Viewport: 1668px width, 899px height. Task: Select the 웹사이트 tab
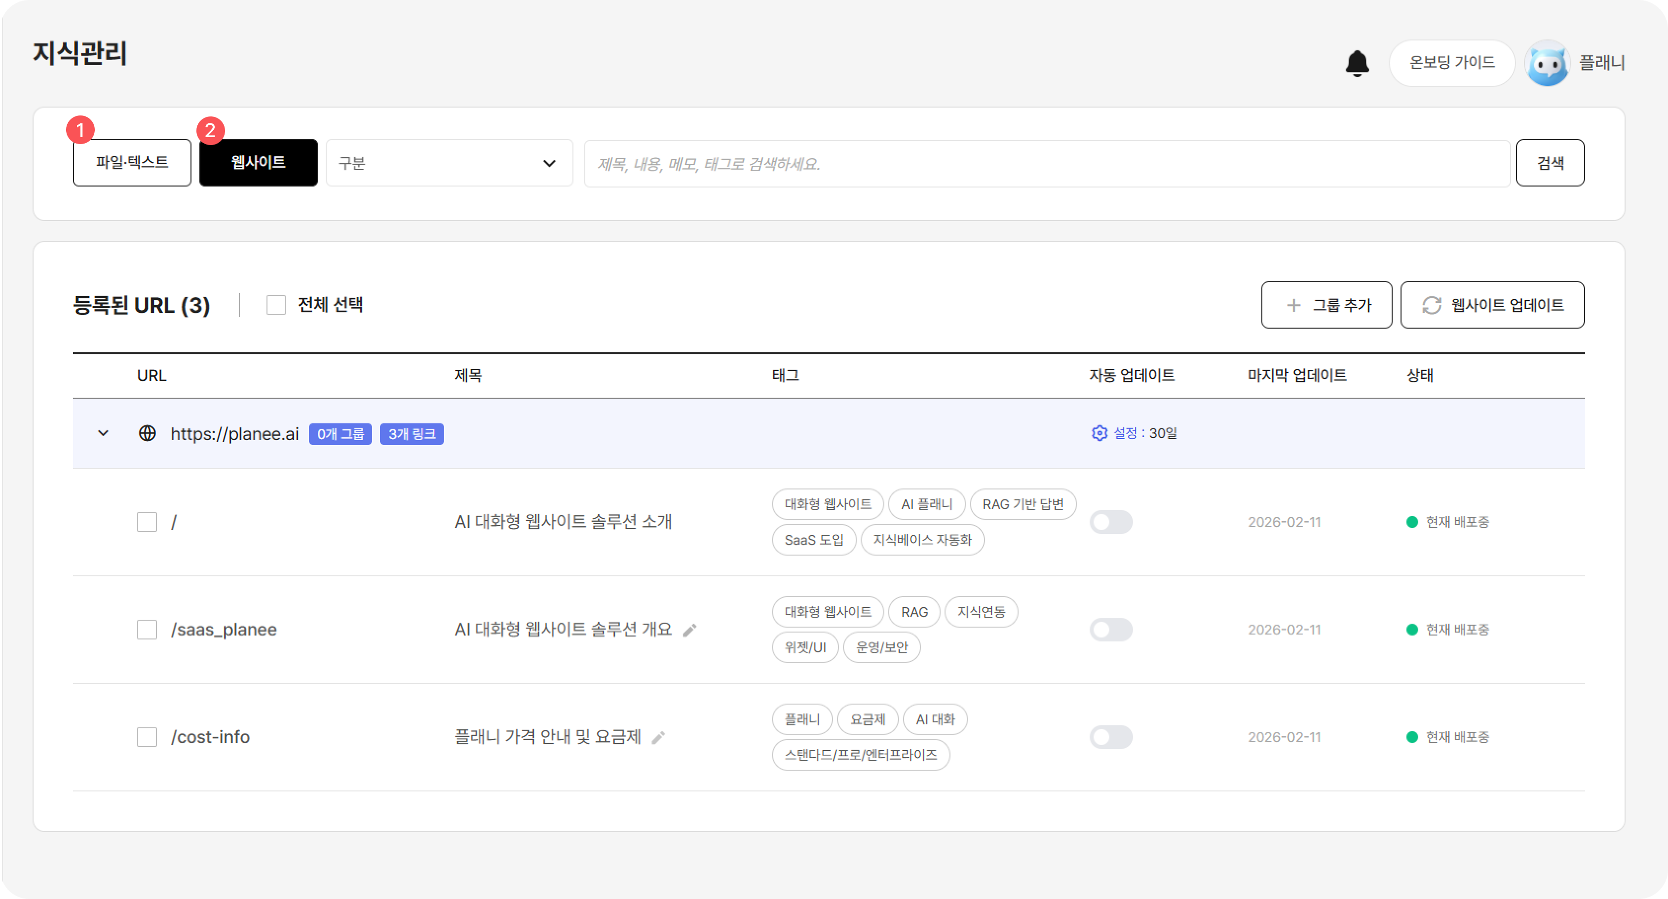pyautogui.click(x=259, y=162)
